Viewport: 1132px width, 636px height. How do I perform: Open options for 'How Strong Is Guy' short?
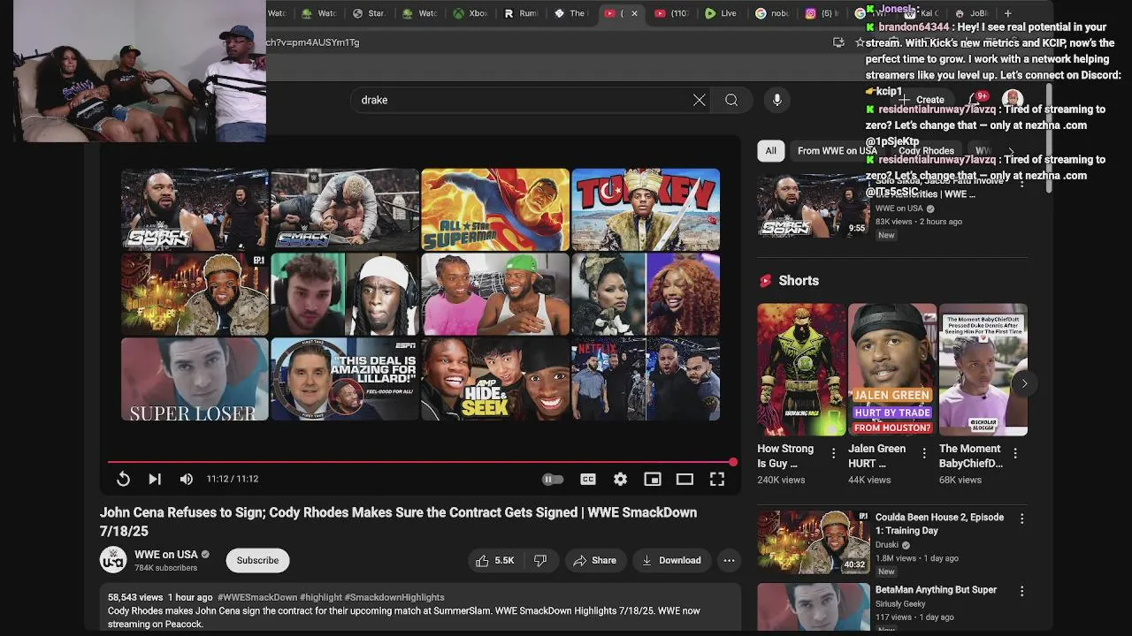[833, 453]
